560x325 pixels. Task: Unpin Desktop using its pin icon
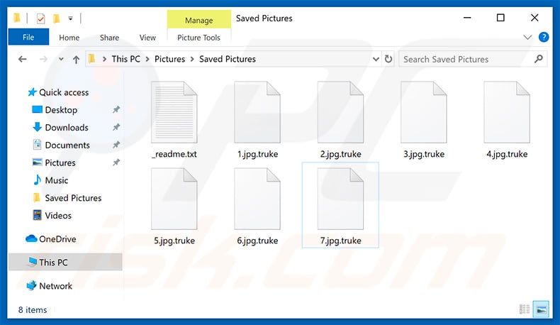pyautogui.click(x=116, y=109)
